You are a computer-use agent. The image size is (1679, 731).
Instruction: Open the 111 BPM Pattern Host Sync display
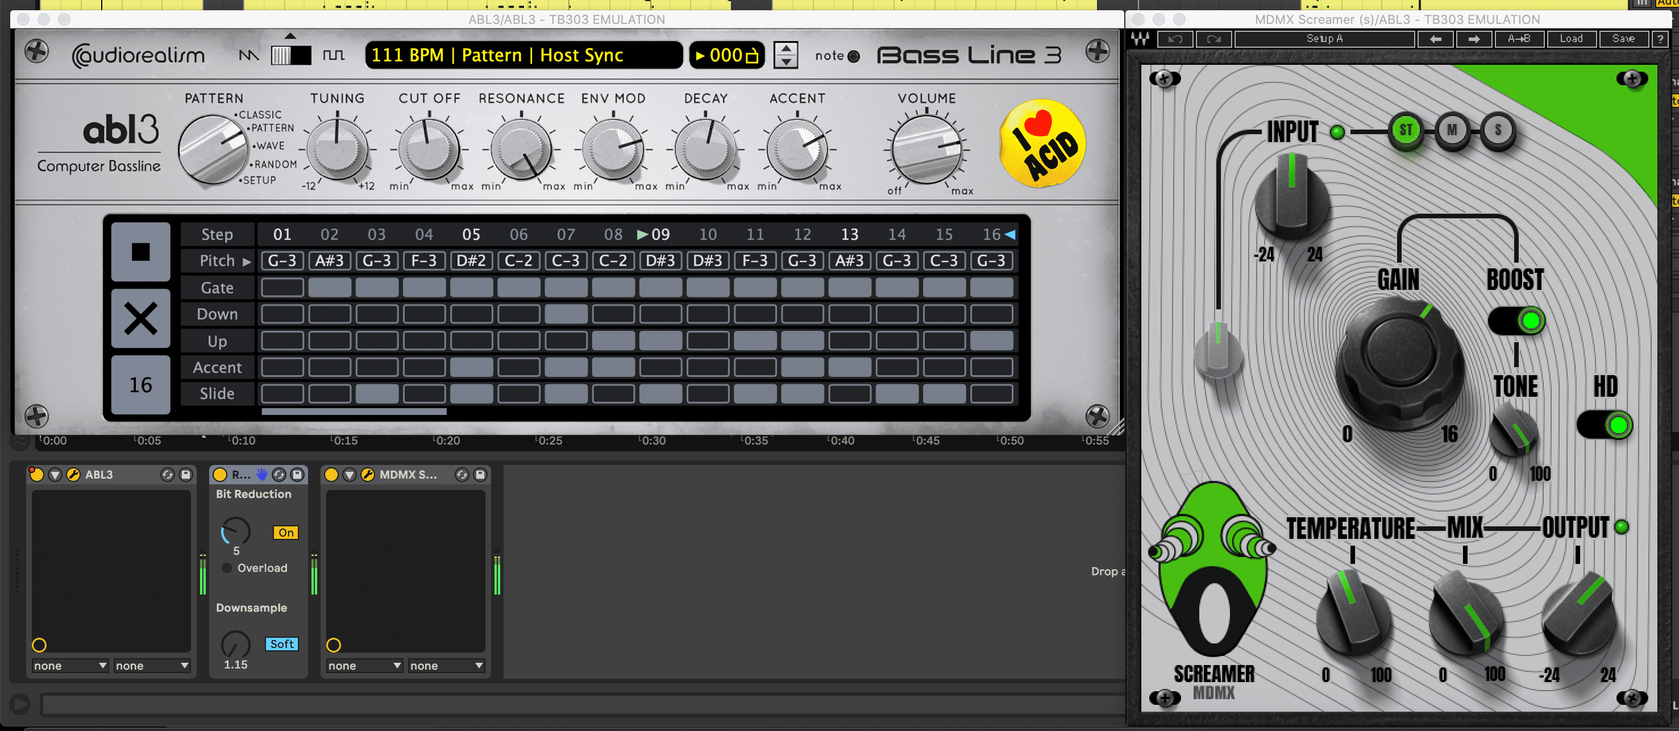523,56
